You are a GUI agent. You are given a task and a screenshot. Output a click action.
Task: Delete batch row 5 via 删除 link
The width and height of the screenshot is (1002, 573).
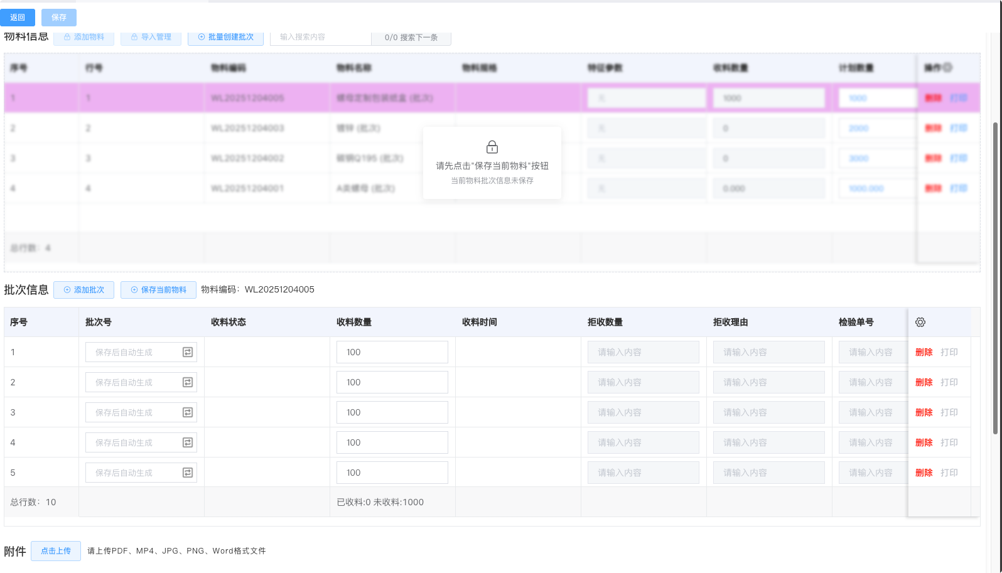[x=924, y=473]
